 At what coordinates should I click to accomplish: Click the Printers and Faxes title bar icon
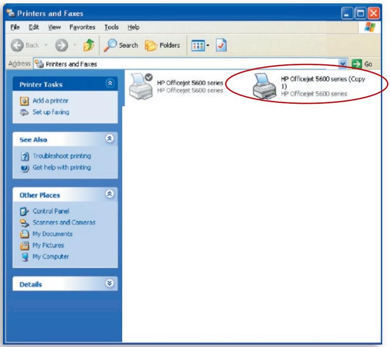[11, 13]
